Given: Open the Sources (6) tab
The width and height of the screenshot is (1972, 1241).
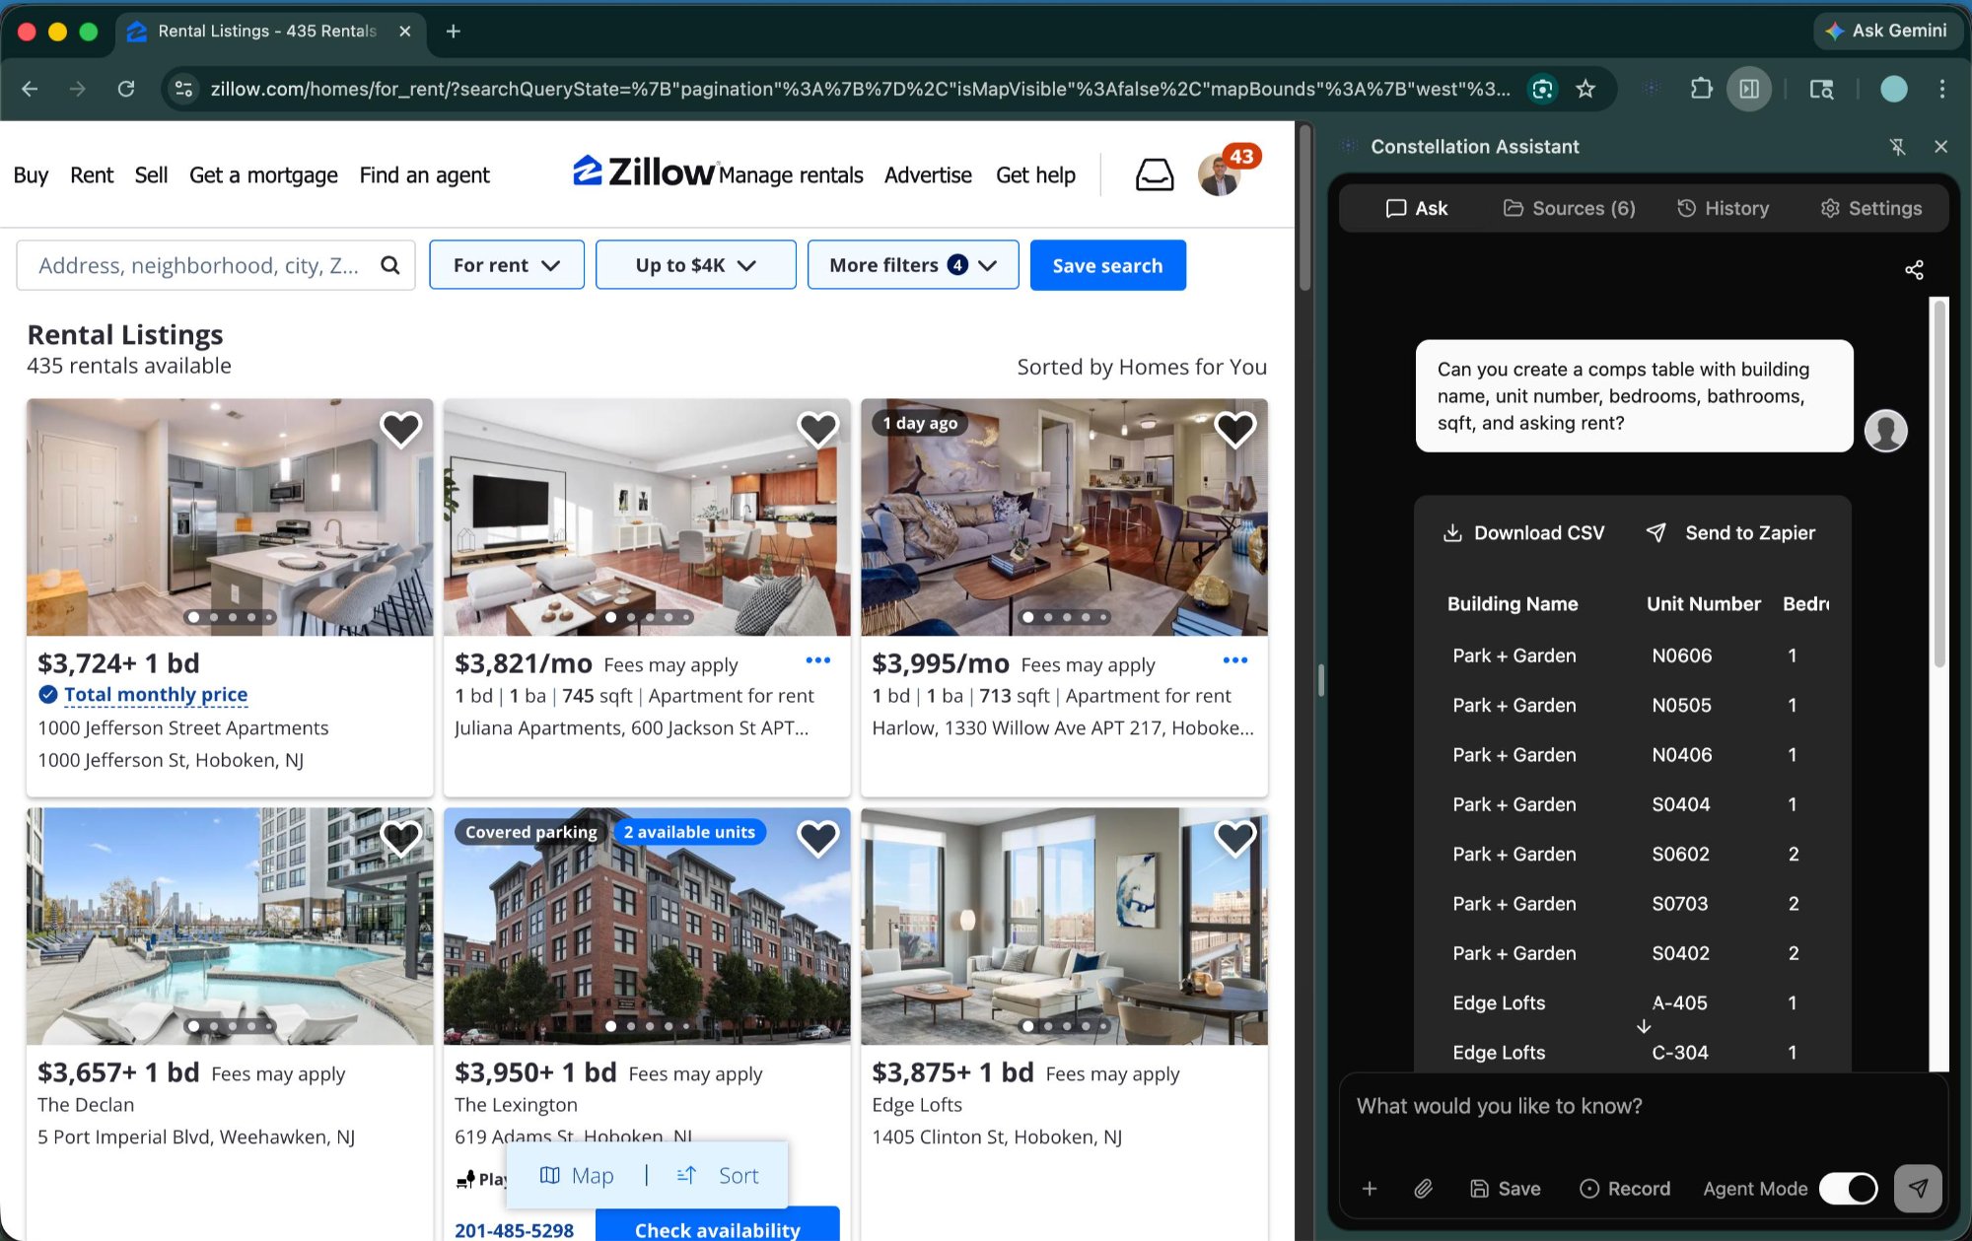Looking at the screenshot, I should [x=1569, y=208].
